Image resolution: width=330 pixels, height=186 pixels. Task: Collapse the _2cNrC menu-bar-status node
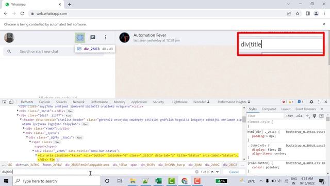(33, 151)
